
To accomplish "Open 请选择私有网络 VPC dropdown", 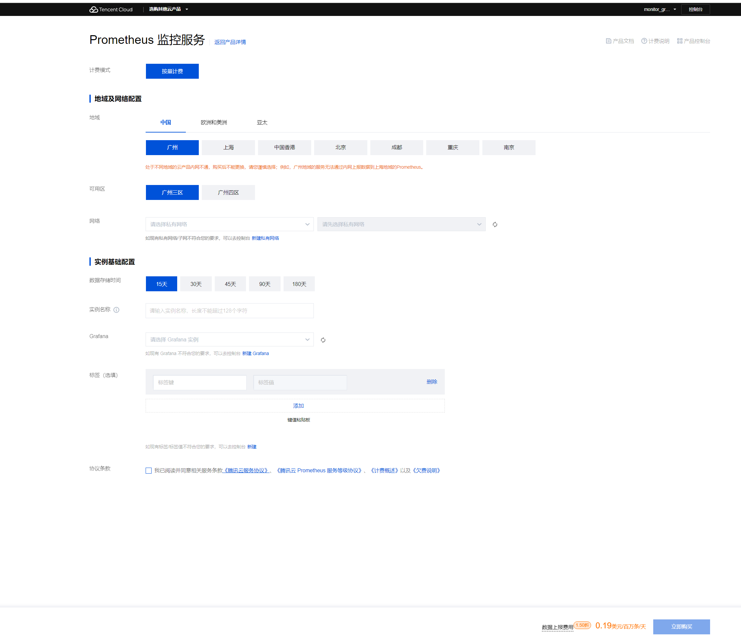I will click(x=229, y=225).
